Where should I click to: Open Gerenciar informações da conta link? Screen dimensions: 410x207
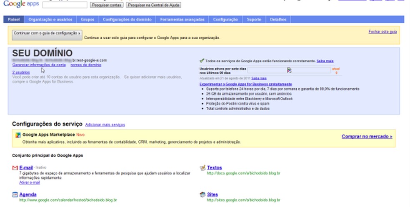coord(39,65)
